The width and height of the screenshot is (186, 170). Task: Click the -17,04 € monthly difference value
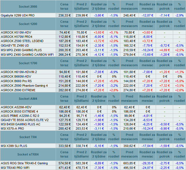[147, 146]
